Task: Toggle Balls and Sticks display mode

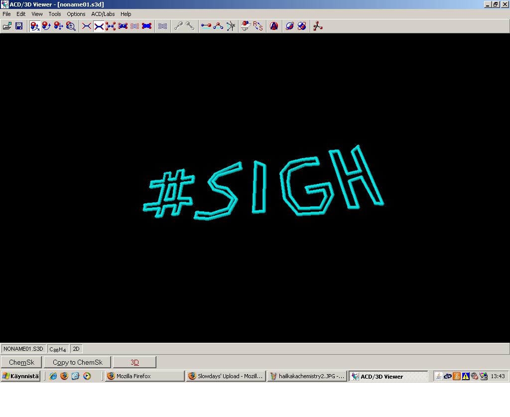Action: tap(111, 26)
